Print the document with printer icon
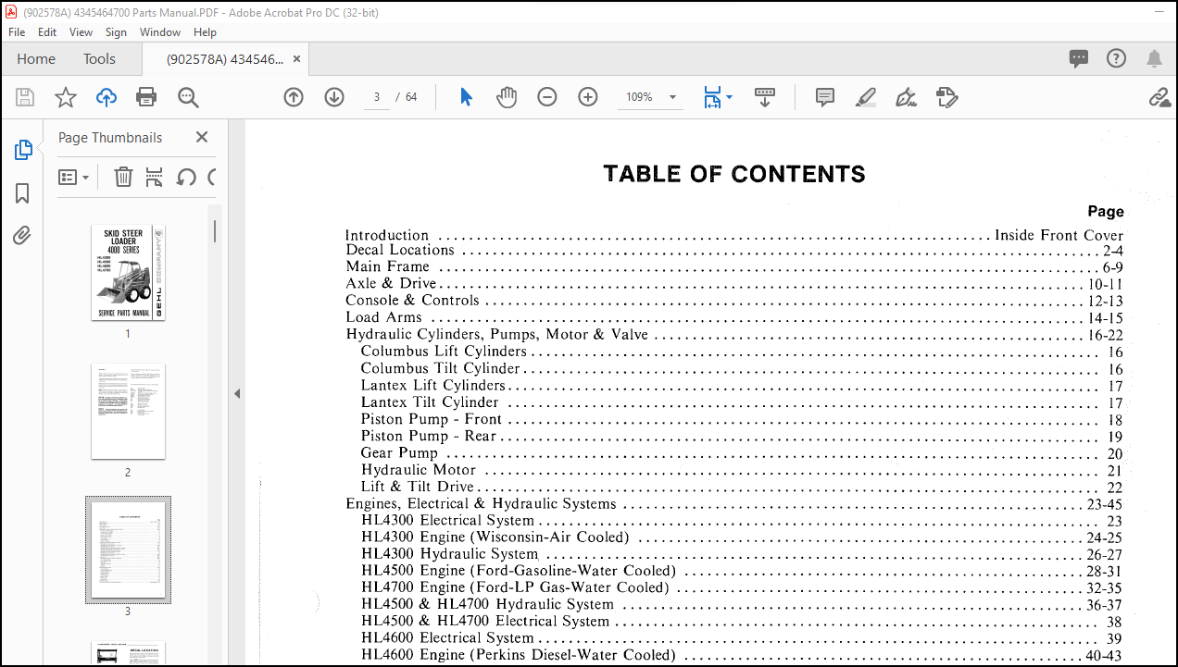This screenshot has width=1178, height=667. 146,97
